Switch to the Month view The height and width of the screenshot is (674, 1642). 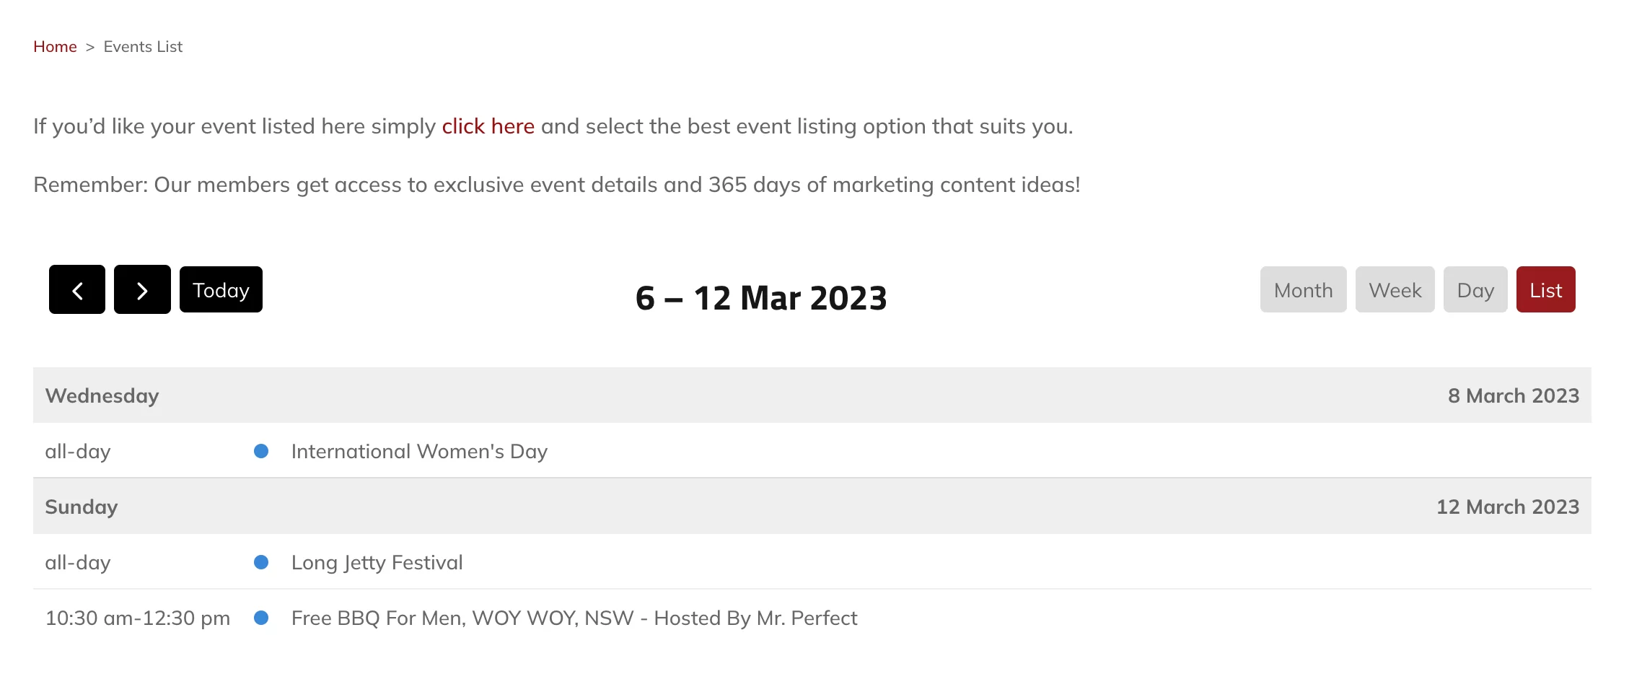1303,290
